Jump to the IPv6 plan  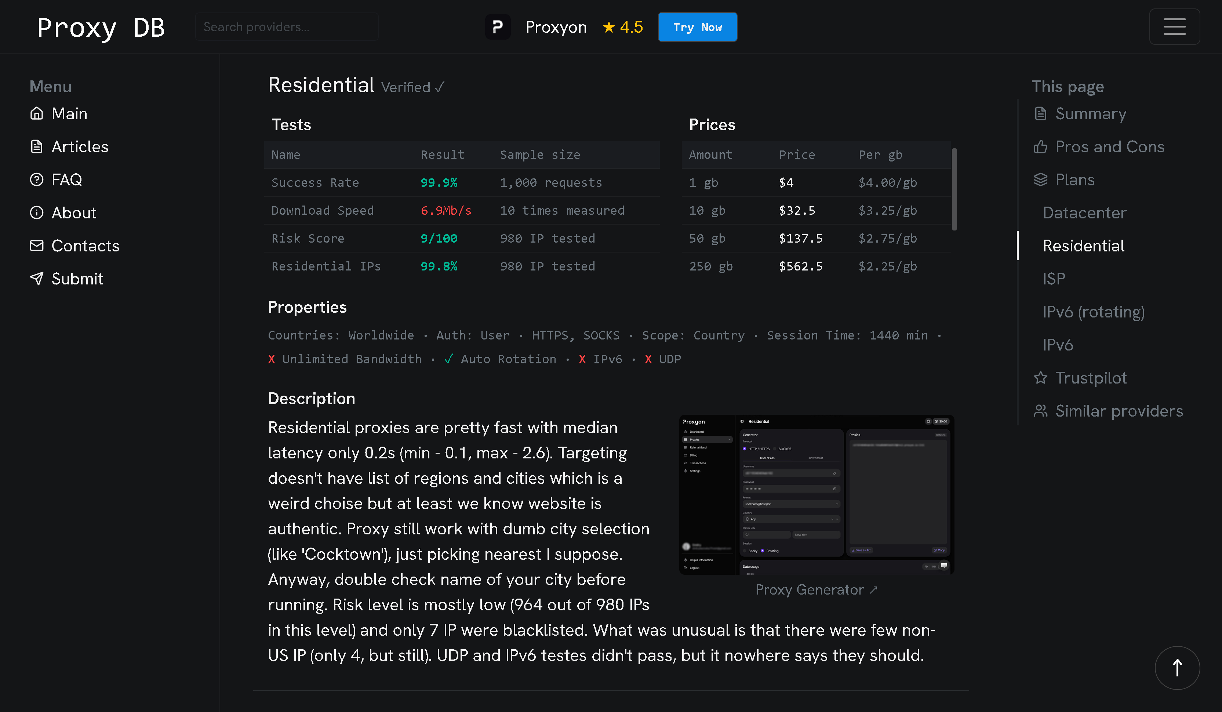(x=1058, y=344)
